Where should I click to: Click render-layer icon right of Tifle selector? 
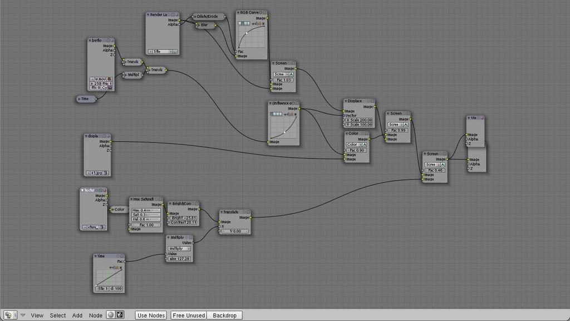pos(175,52)
